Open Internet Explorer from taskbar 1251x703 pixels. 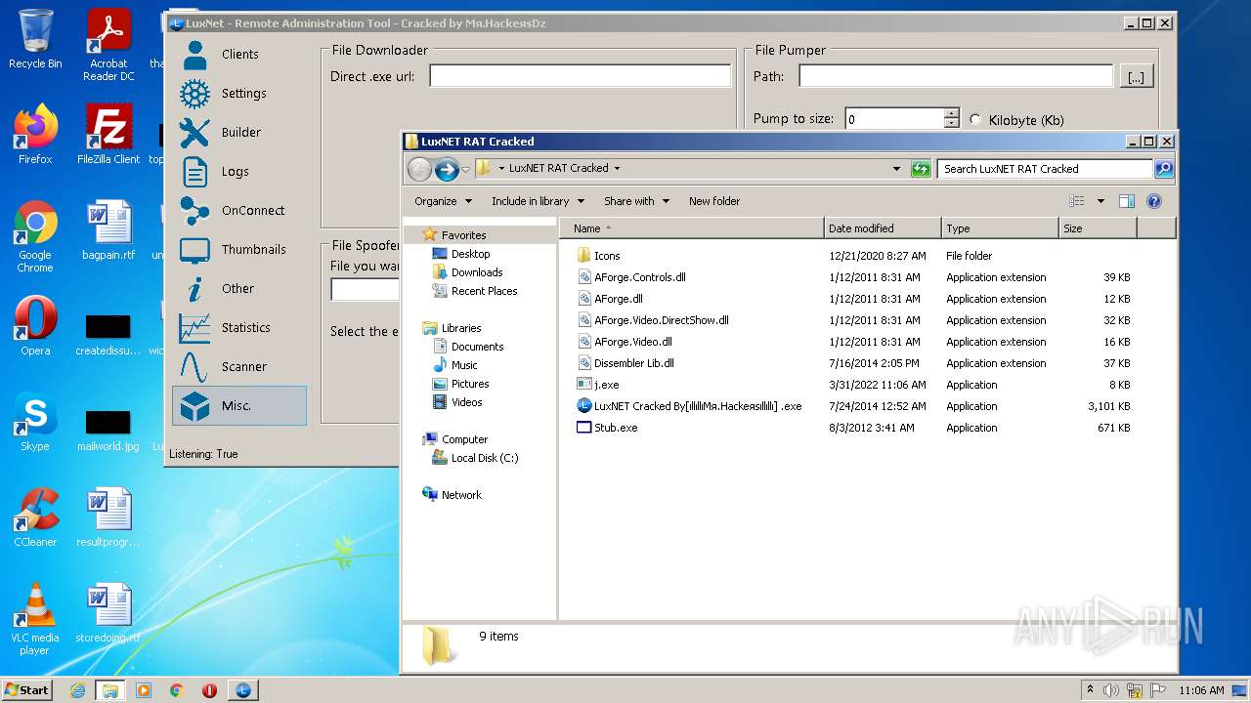[77, 690]
